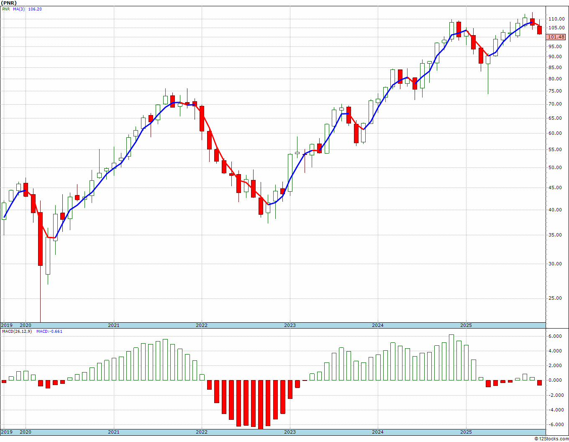
Task: Click the 40.00 price axis label
Action: click(x=555, y=210)
